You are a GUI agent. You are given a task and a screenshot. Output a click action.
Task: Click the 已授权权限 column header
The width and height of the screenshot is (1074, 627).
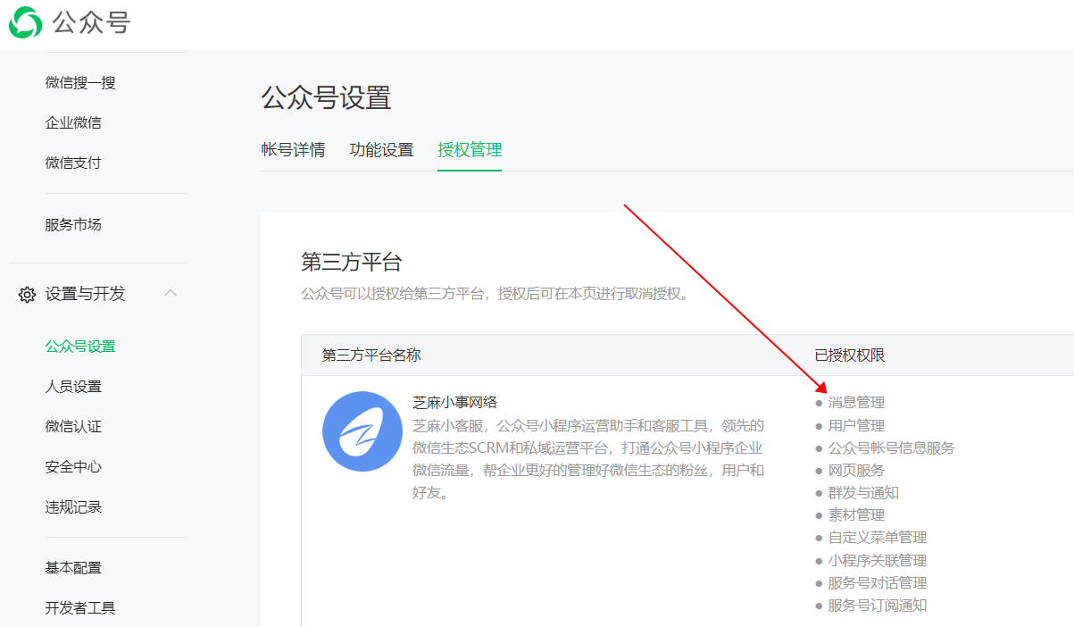tap(850, 355)
